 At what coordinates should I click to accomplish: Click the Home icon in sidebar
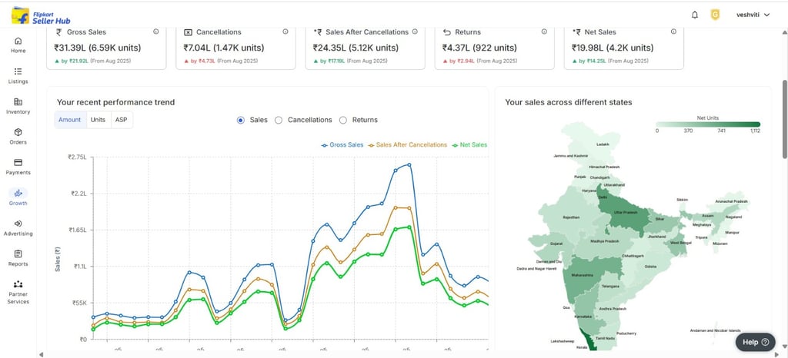click(18, 41)
